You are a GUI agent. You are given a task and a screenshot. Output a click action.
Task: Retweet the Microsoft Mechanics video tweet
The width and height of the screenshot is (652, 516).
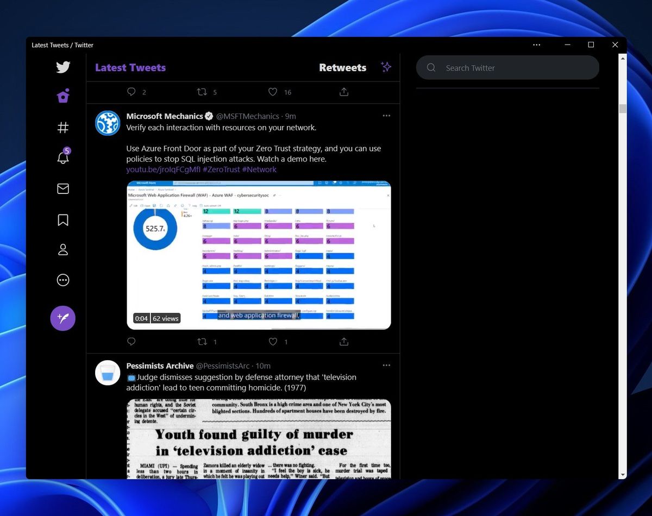[202, 342]
